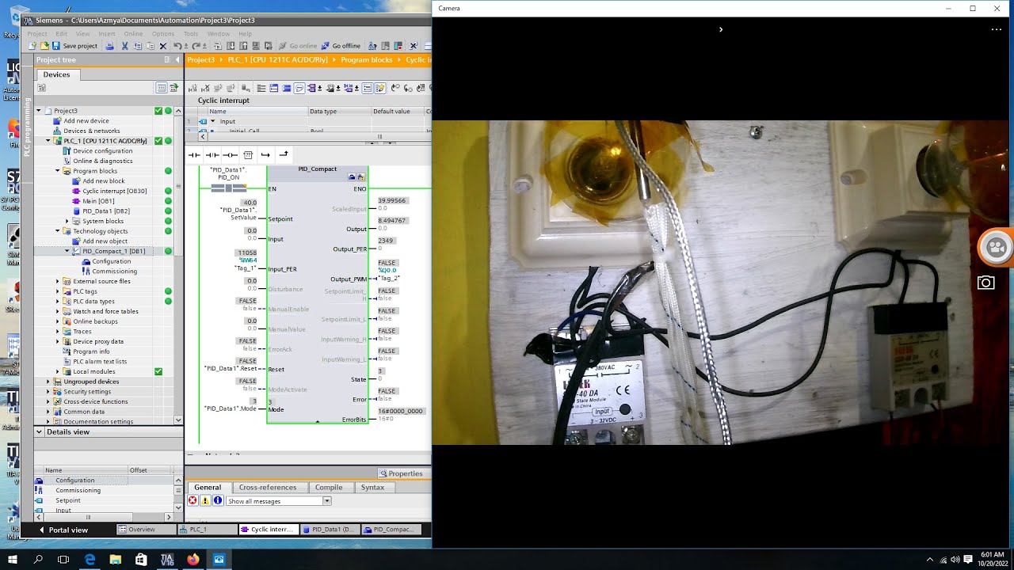Click the Undo arrow icon

coord(178,46)
